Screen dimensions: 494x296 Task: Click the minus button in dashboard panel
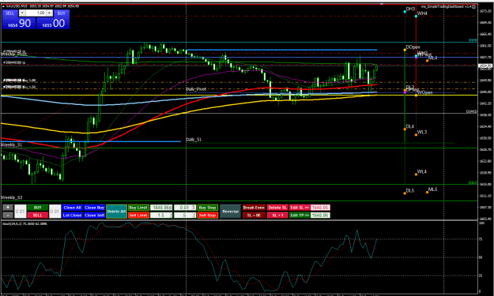pos(8,215)
